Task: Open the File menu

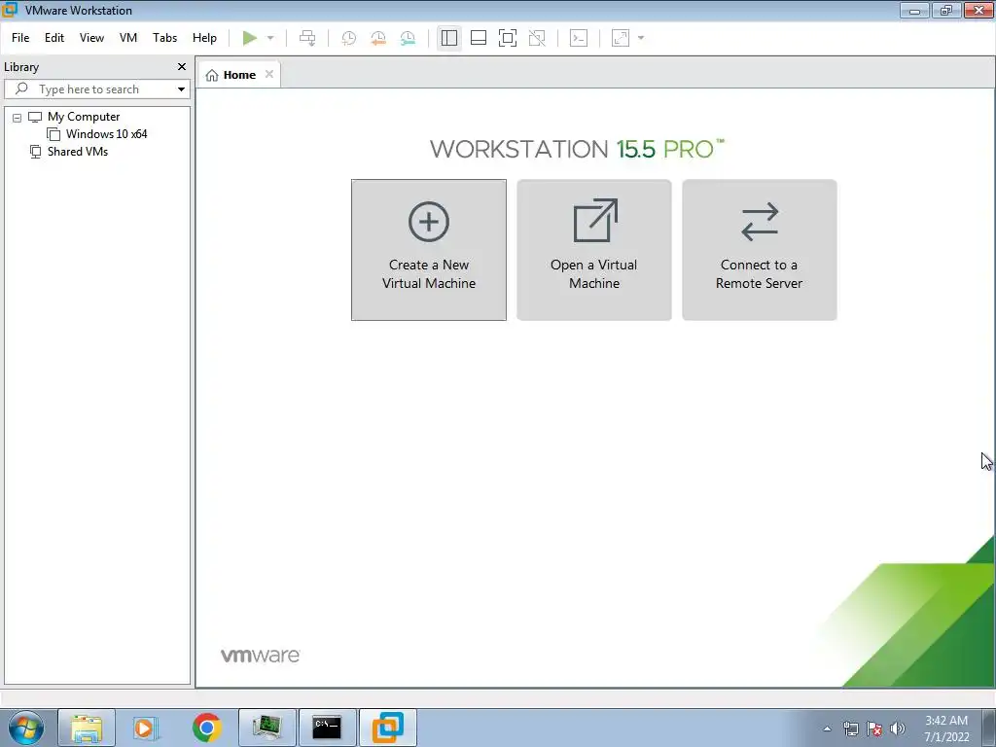Action: tap(20, 38)
